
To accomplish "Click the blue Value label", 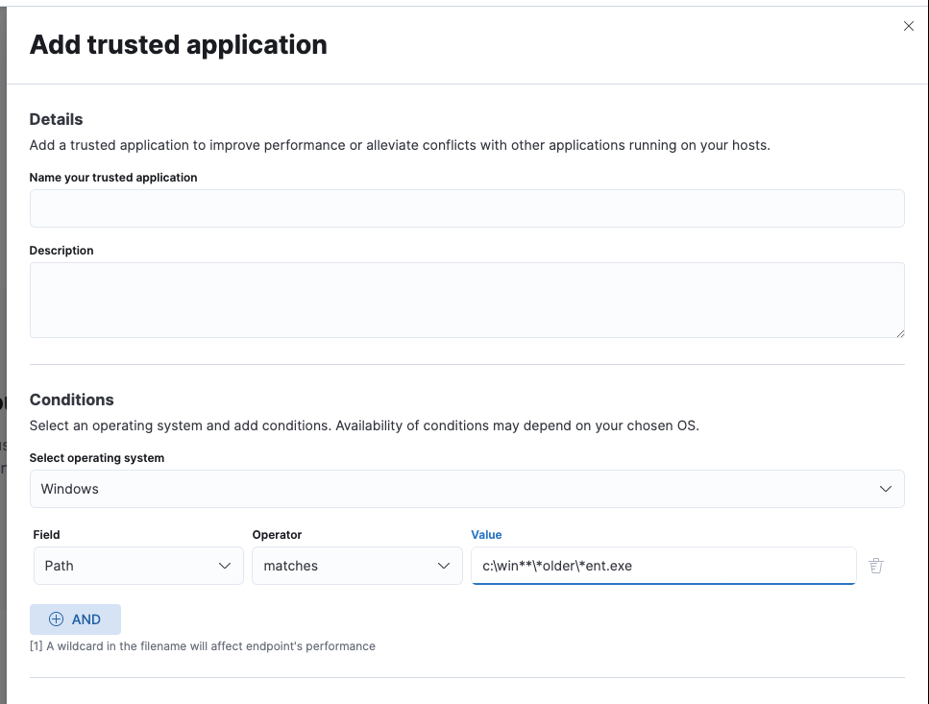I will click(486, 535).
